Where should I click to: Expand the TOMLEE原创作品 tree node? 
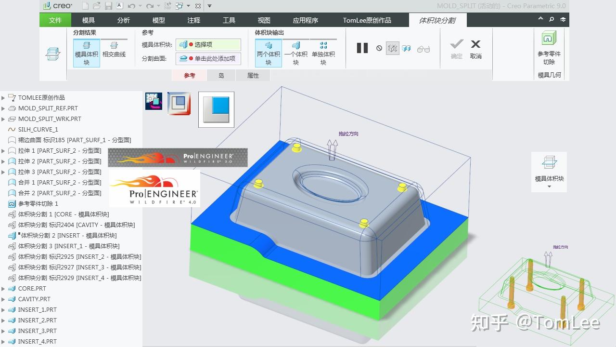4,97
